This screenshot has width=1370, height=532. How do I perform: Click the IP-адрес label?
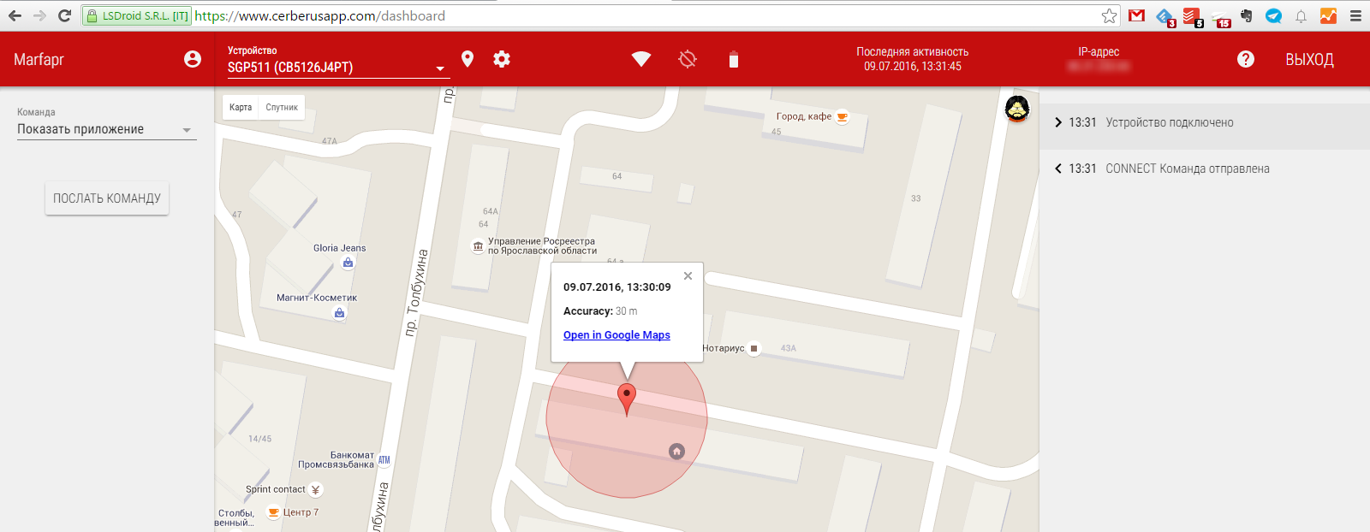(1099, 52)
